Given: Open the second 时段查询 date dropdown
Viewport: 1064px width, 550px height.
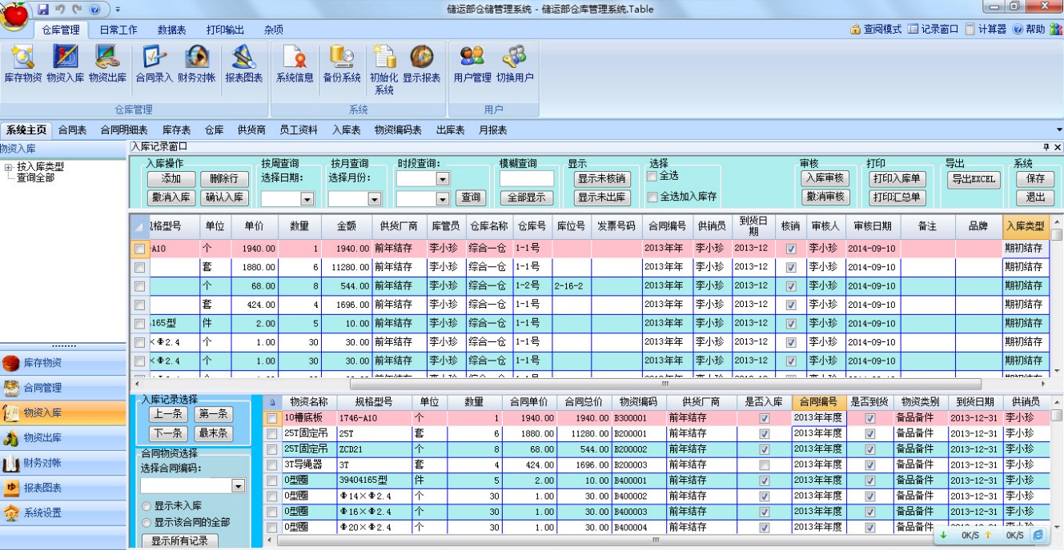Looking at the screenshot, I should [443, 198].
